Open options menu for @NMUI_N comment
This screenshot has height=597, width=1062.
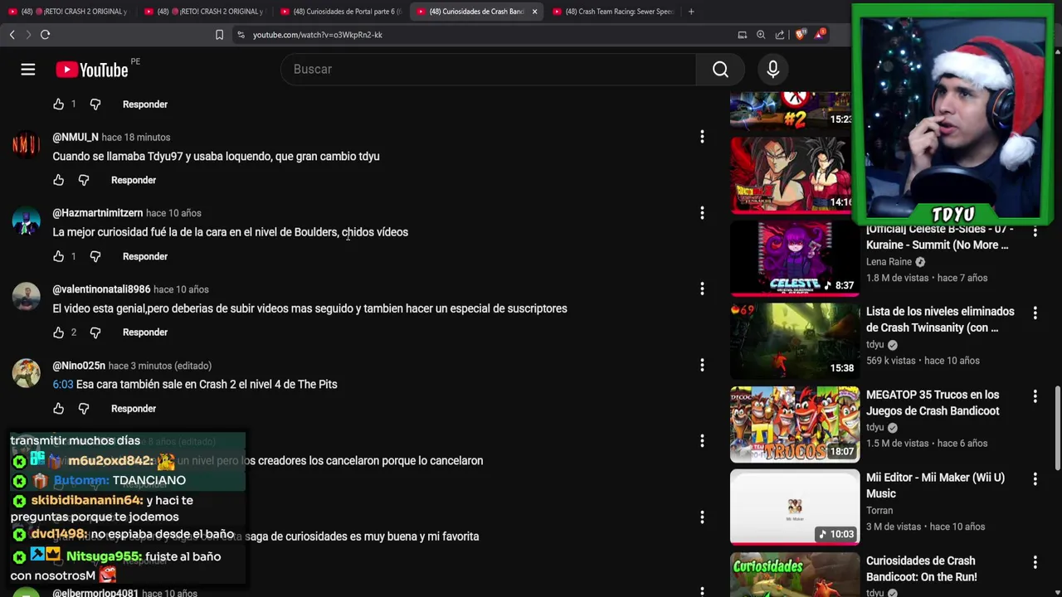[x=702, y=137]
